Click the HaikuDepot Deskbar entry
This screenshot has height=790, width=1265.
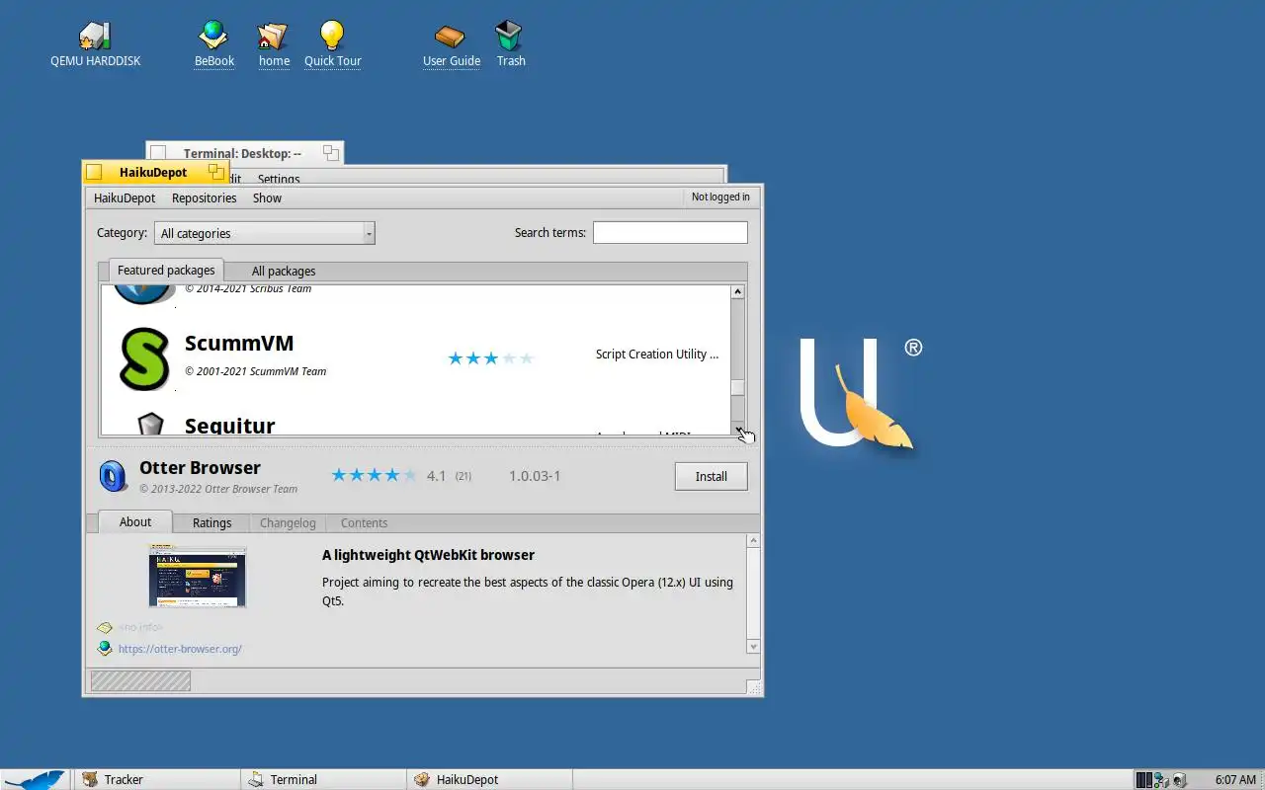tap(489, 779)
